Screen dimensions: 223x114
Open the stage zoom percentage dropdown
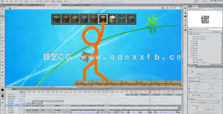(181, 8)
